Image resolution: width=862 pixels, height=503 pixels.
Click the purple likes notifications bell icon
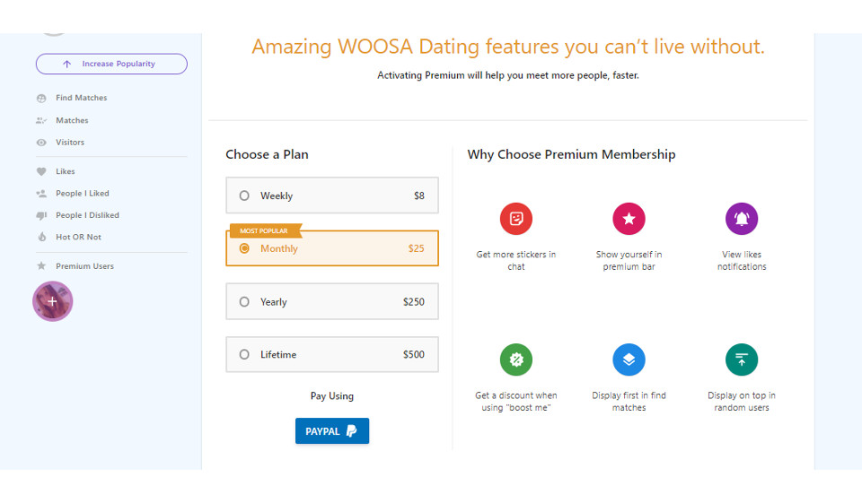click(x=742, y=219)
